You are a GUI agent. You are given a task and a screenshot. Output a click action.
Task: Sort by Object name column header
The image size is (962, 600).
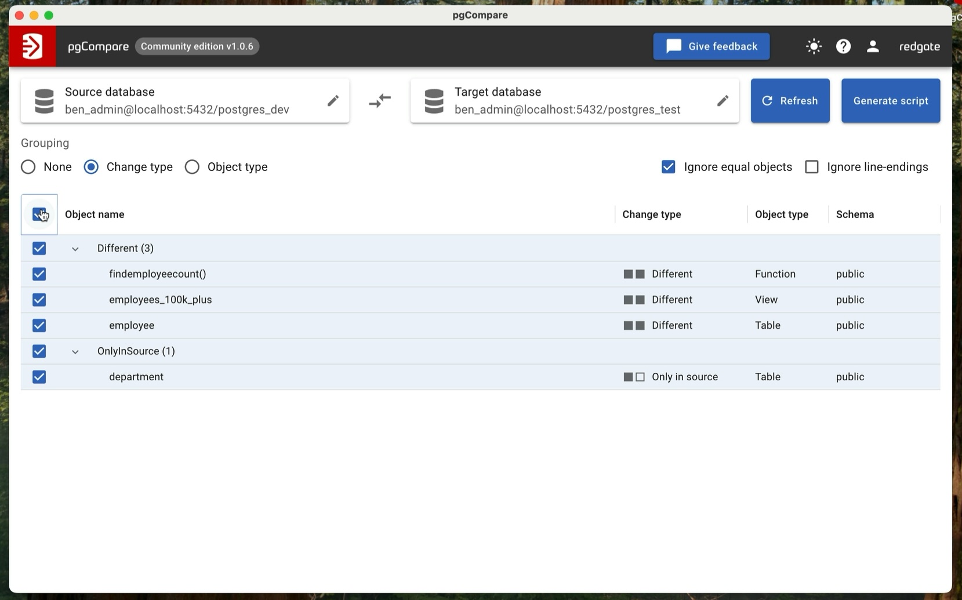tap(95, 214)
